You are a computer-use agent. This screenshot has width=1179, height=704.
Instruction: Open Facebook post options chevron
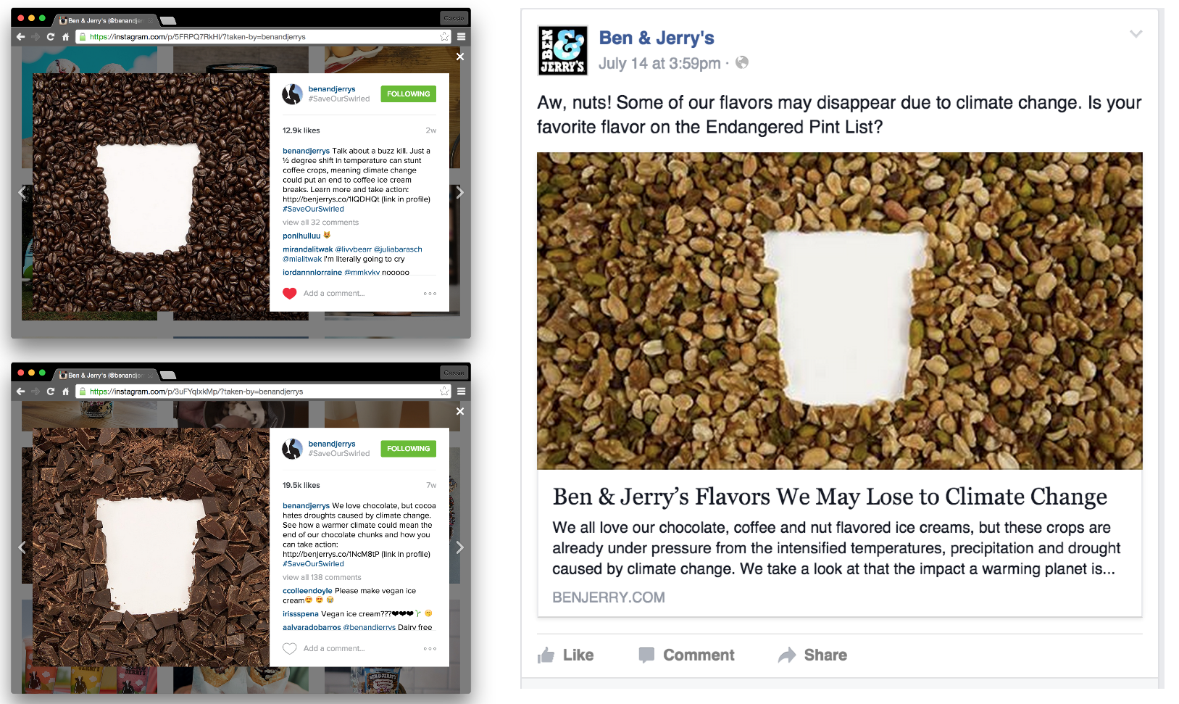pos(1136,34)
